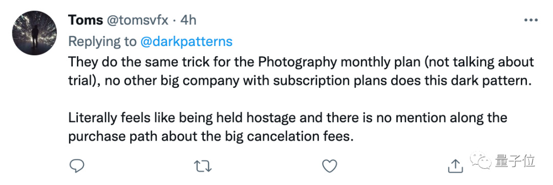
Task: Click the 'Replying to' label
Action: [102, 41]
